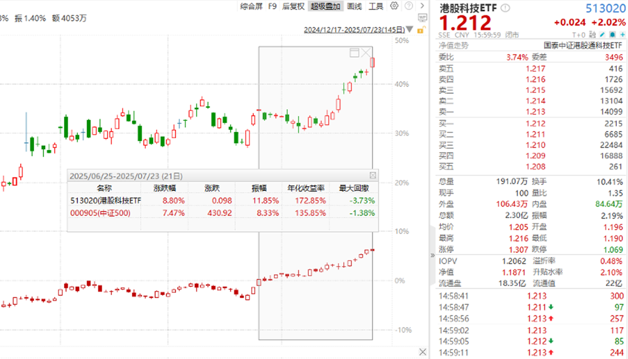
Task: Click the WP monitor icon
Action: pos(422,18)
